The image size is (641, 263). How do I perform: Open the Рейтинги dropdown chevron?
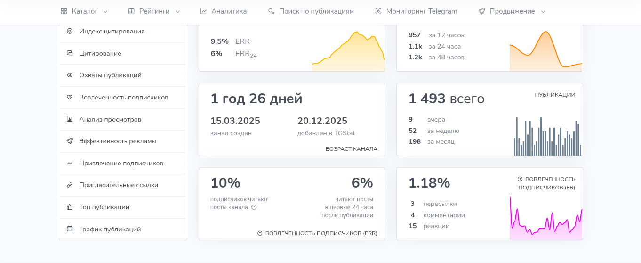click(178, 12)
